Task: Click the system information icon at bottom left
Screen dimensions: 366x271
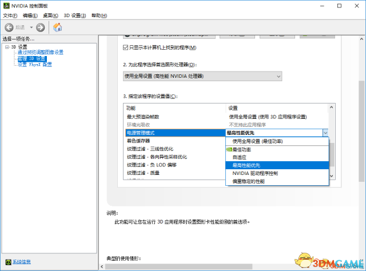Action: (7, 261)
